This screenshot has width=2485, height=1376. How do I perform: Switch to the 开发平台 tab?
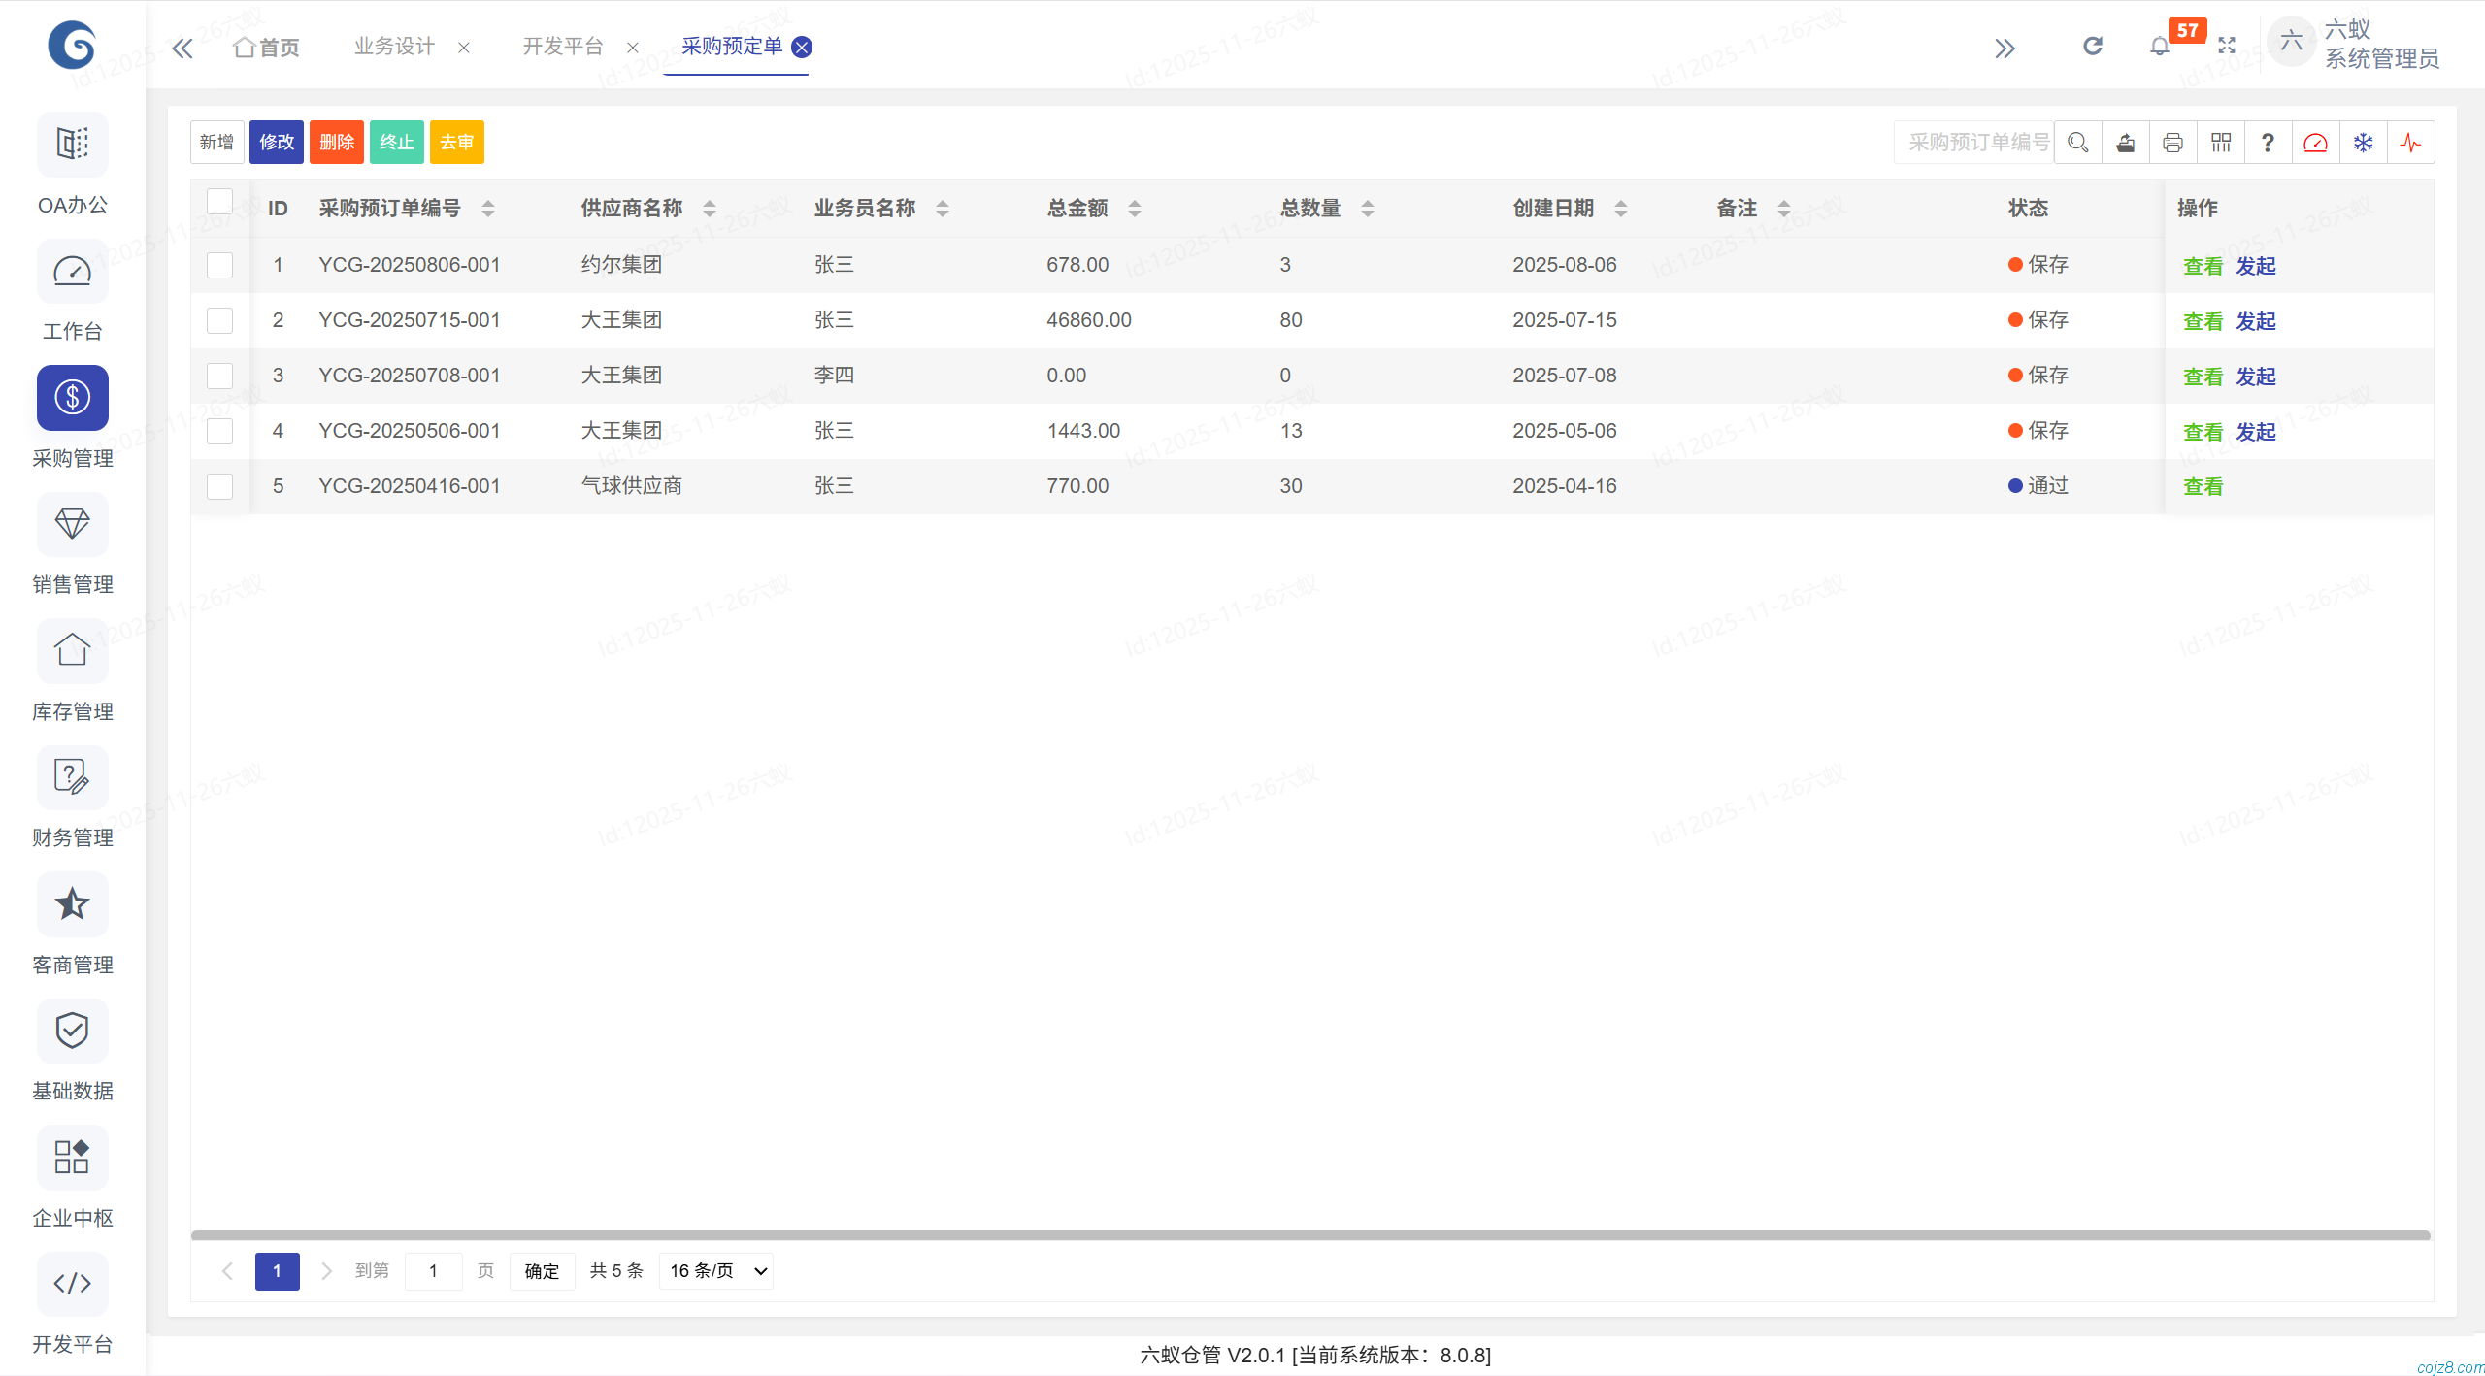[563, 46]
